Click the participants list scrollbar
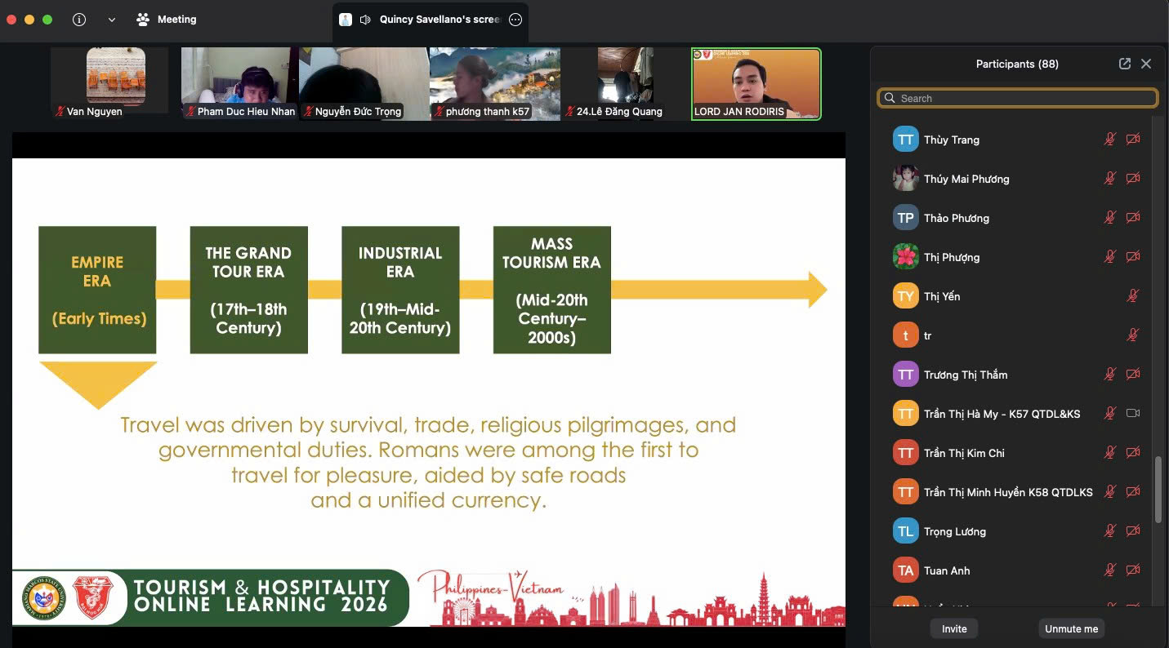The height and width of the screenshot is (648, 1169). click(x=1158, y=490)
